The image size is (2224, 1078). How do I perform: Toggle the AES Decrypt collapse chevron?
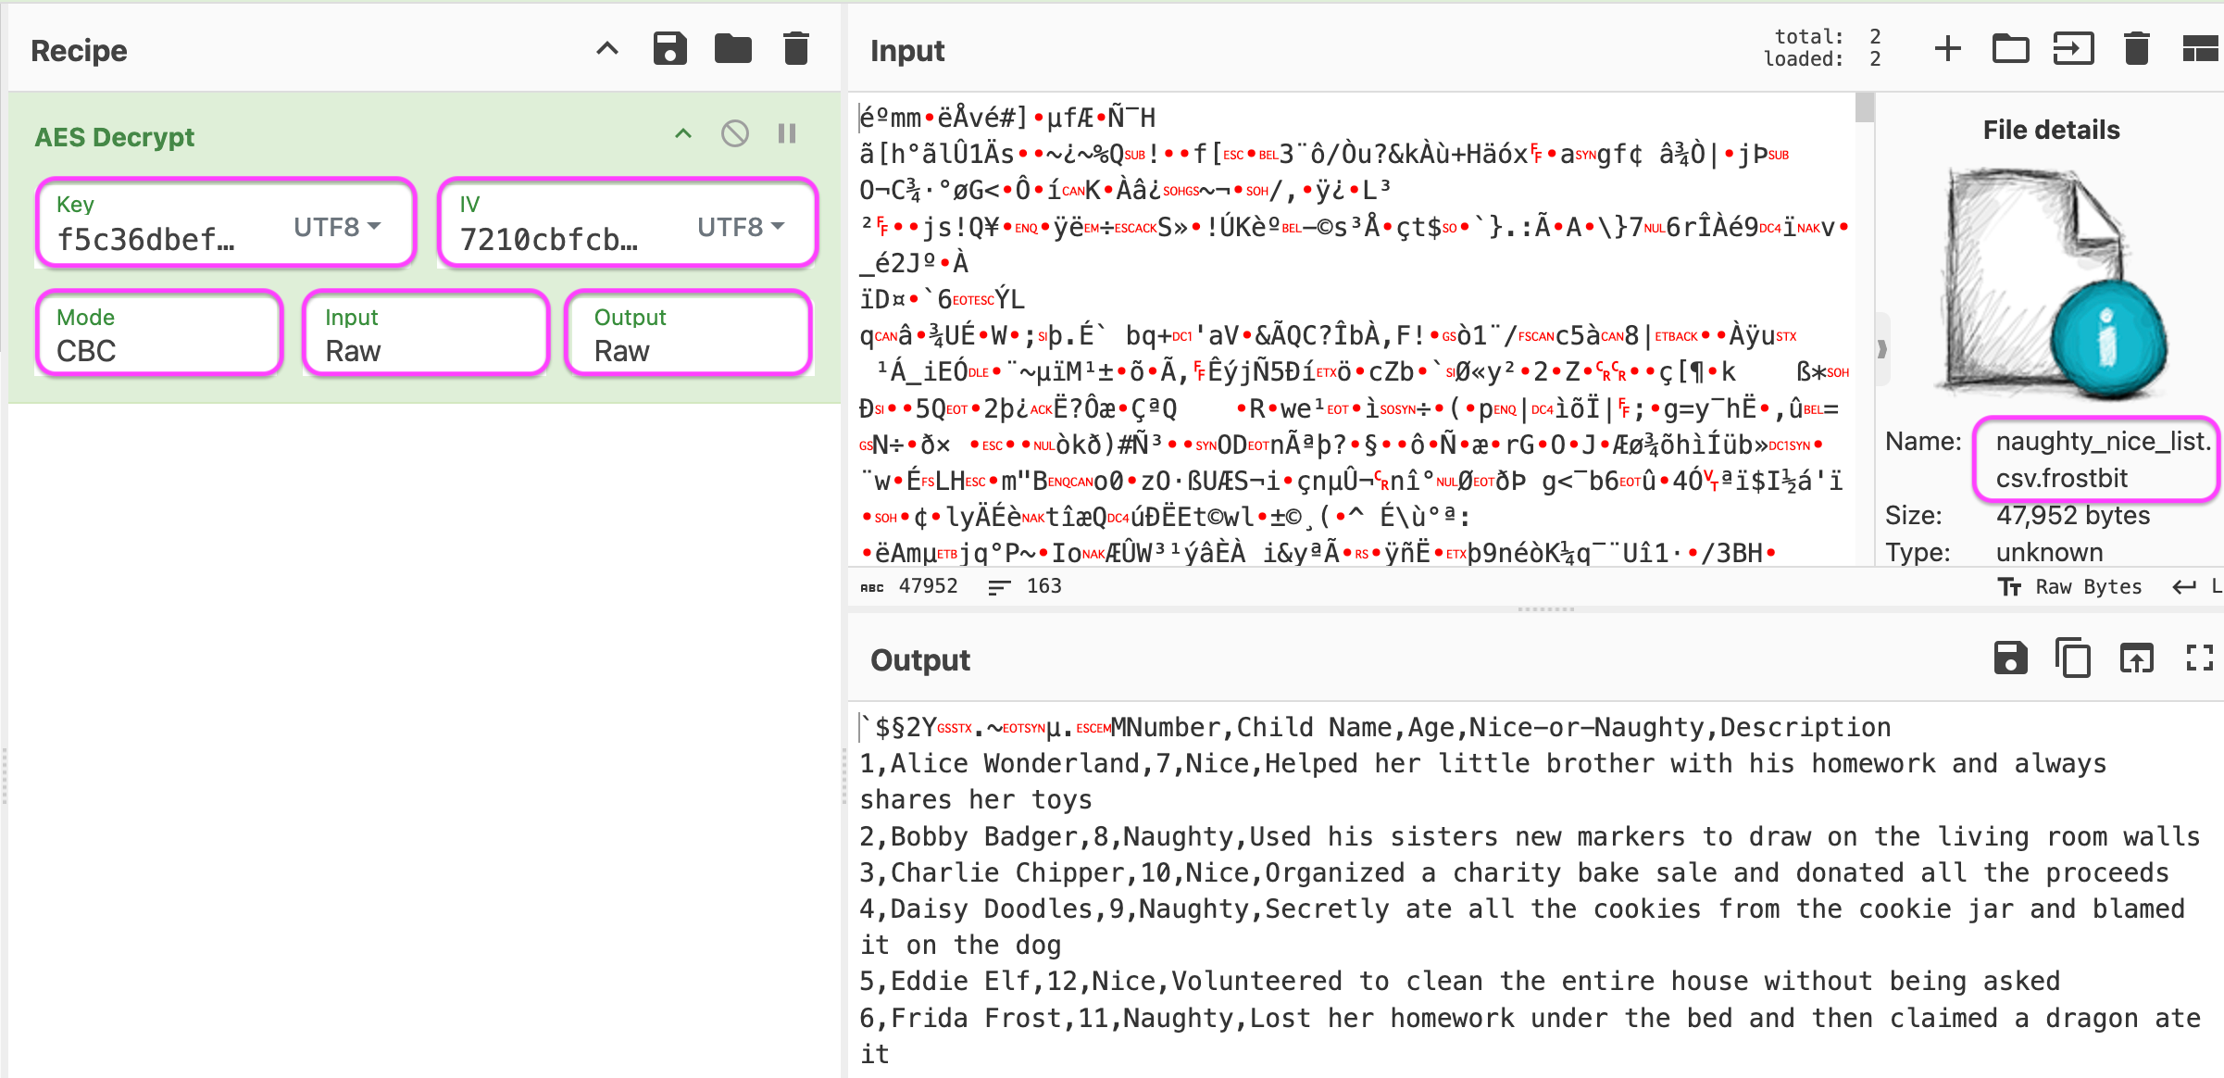coord(683,136)
